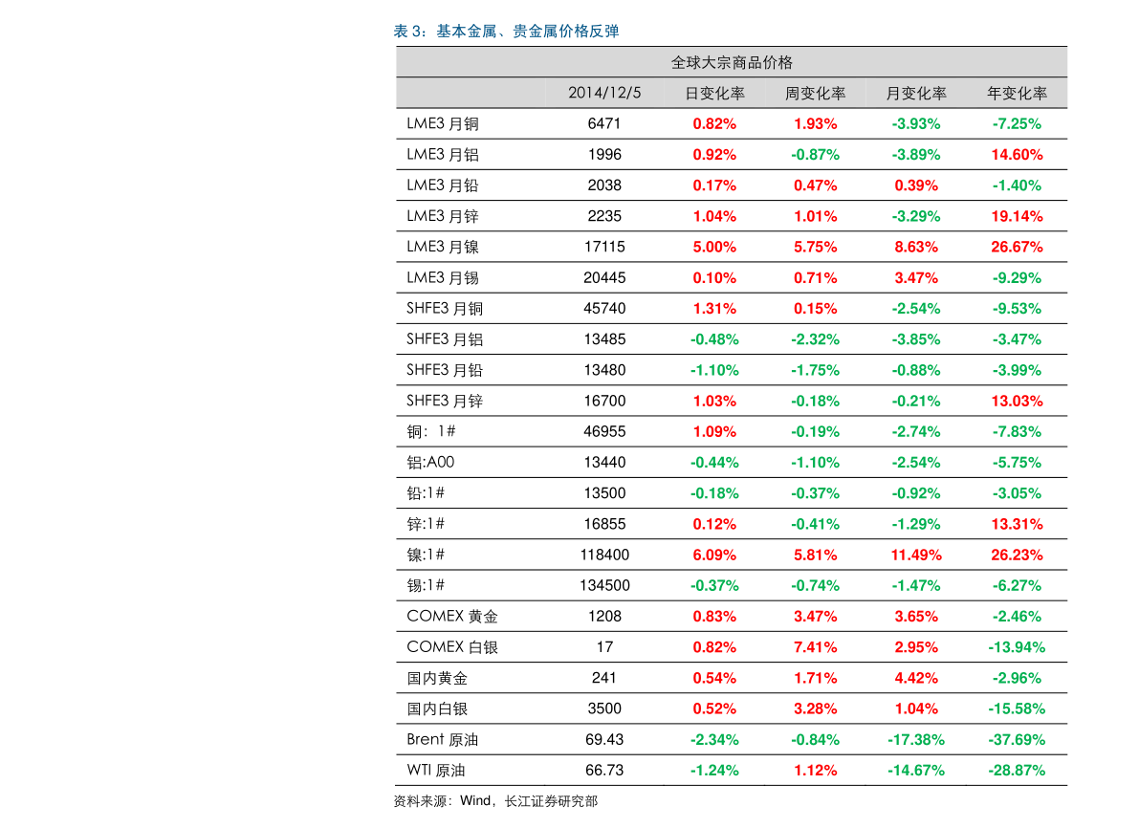Screen dimensions: 1139x828
Task: Select the 月变化率 column header
Action: (x=916, y=93)
